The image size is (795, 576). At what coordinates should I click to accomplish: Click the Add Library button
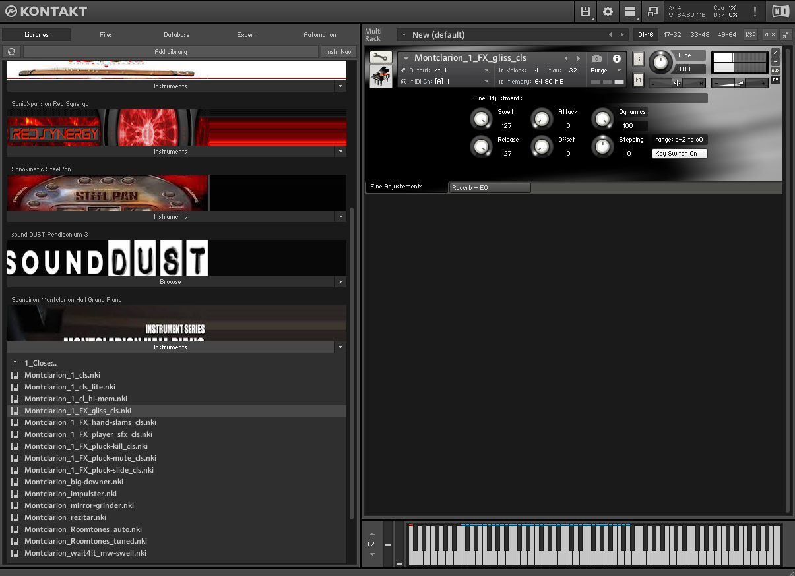click(x=171, y=51)
